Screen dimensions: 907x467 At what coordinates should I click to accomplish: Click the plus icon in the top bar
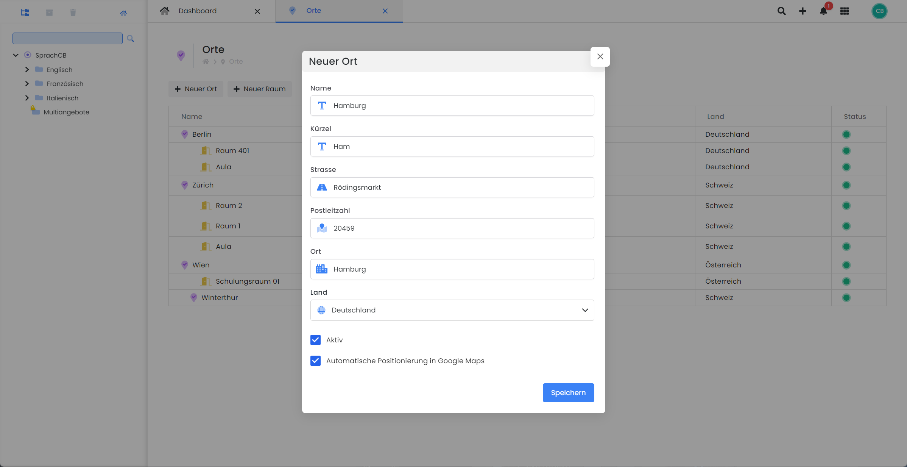click(803, 11)
